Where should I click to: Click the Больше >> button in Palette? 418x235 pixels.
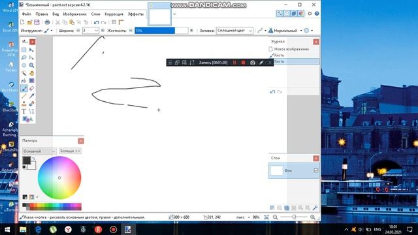(x=70, y=151)
